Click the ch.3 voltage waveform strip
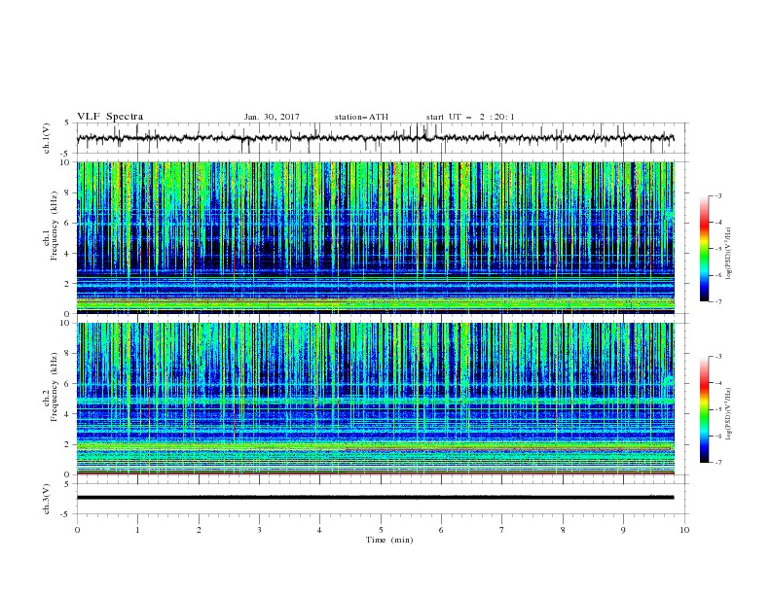 pyautogui.click(x=375, y=498)
